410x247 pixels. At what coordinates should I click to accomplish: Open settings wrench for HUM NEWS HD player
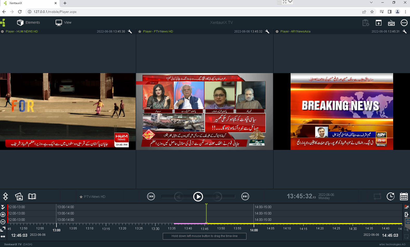(x=130, y=31)
